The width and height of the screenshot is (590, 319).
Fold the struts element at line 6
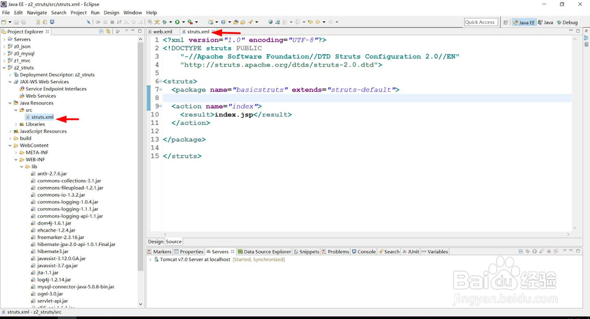point(160,81)
